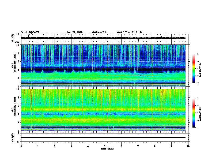212x164 pixels.
Task: Click the ch.1 frequency "8" kHz tick label
Action: (x=19, y=53)
